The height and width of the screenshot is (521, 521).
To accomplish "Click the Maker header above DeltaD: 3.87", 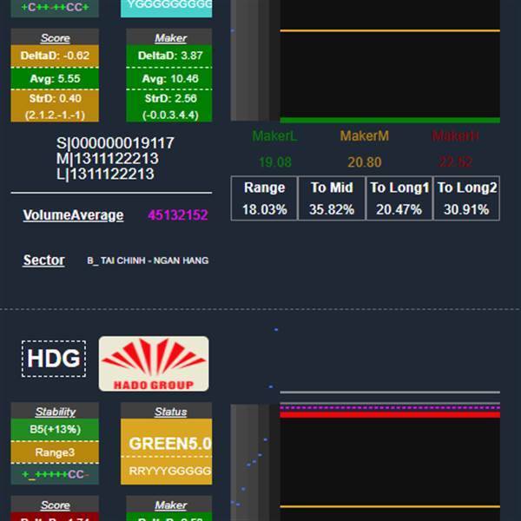I will coord(170,38).
